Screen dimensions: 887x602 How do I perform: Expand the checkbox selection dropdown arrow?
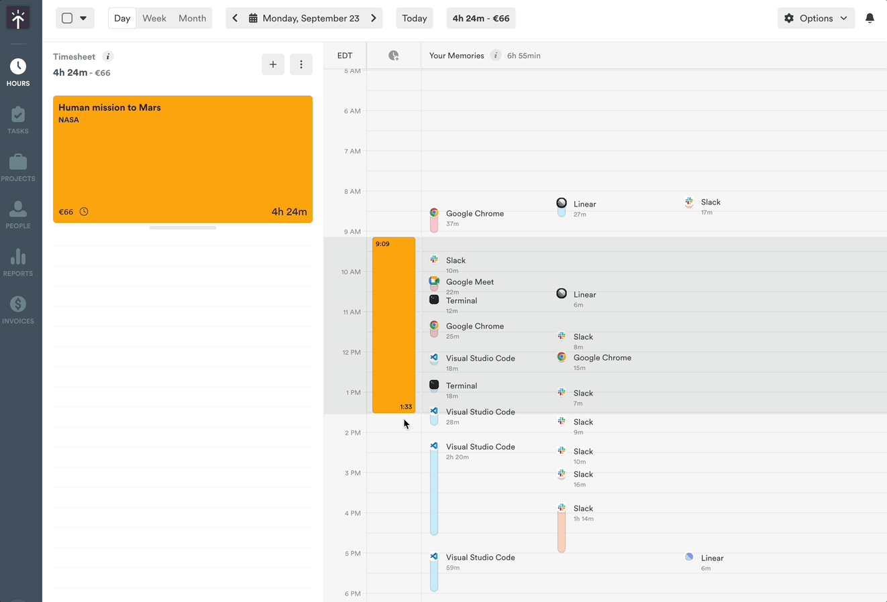pyautogui.click(x=83, y=18)
